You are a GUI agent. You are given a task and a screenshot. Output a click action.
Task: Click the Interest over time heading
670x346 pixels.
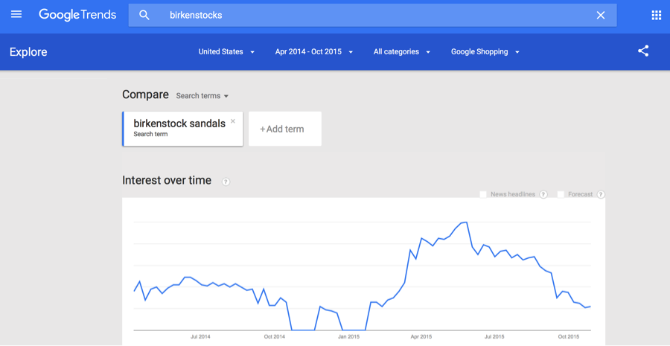167,180
